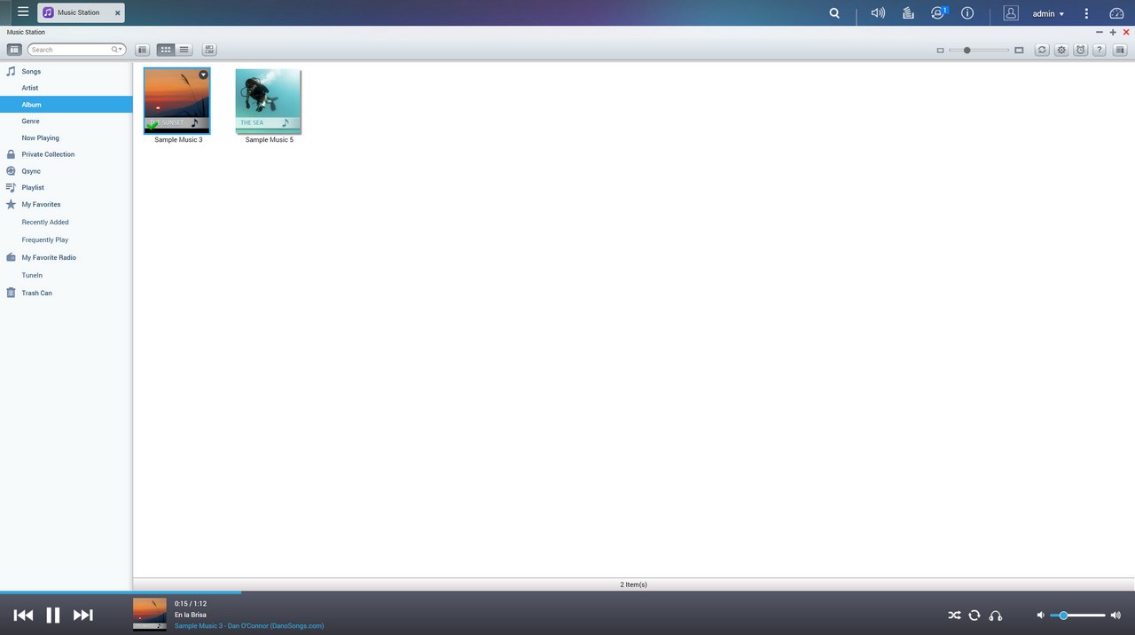Expand the admin account dropdown
1135x635 pixels.
coord(1048,14)
